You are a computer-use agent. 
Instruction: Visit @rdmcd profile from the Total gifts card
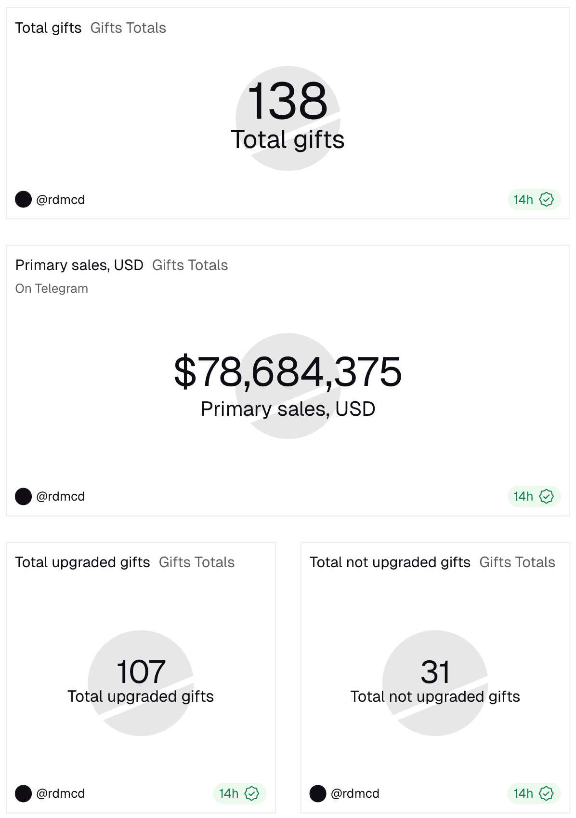(x=60, y=200)
